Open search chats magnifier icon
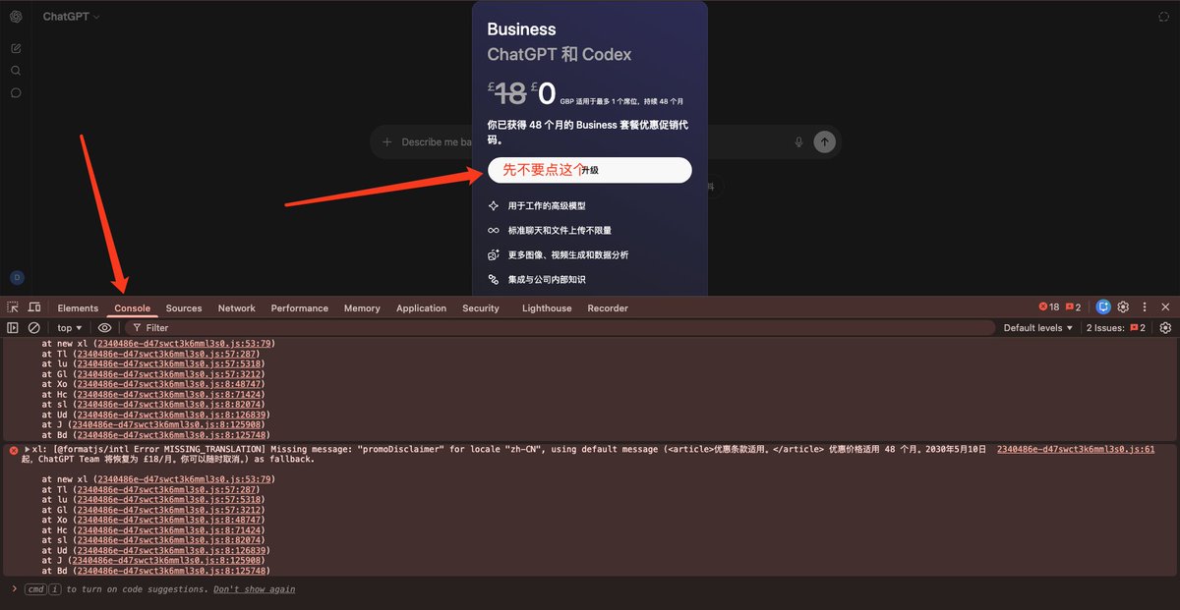The image size is (1180, 610). tap(16, 71)
